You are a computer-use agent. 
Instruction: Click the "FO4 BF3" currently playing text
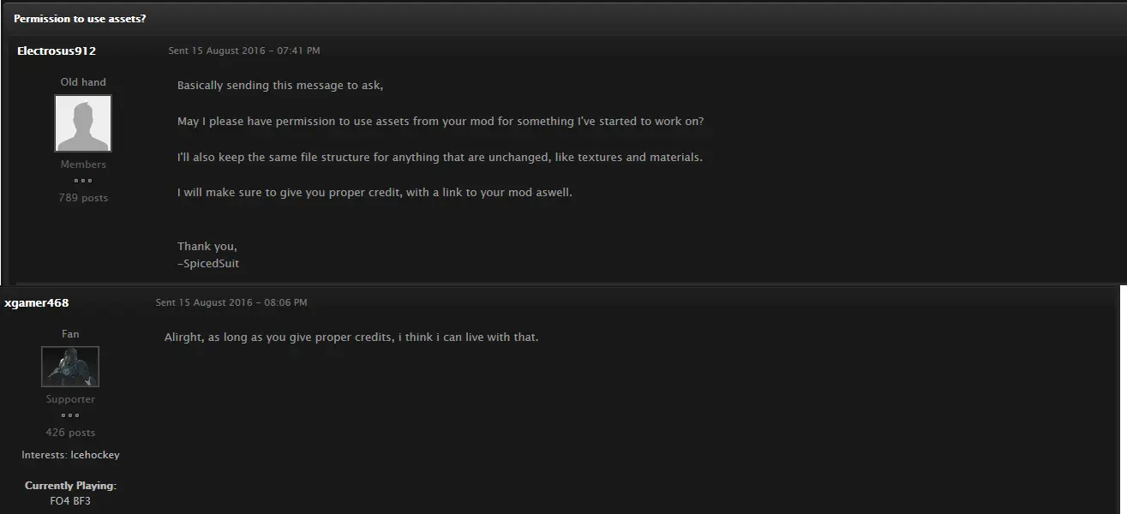pos(70,500)
